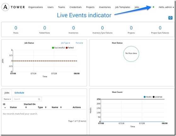Open the Organizations menu item
This screenshot has height=136, width=176.
click(36, 7)
